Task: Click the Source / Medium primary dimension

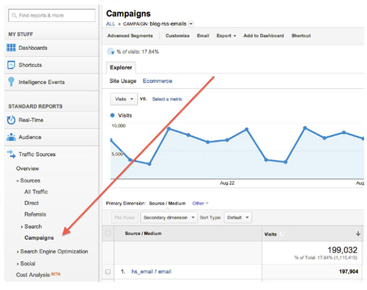Action: pyautogui.click(x=167, y=203)
